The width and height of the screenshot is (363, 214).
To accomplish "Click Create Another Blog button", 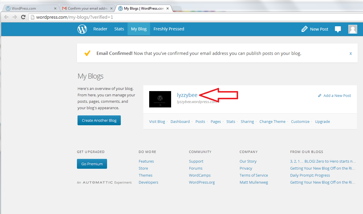I will (x=99, y=120).
